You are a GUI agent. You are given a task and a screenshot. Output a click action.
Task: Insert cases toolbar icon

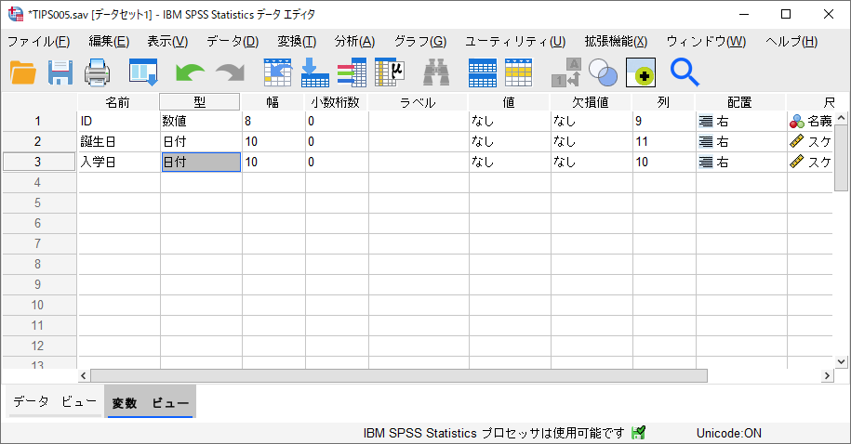point(483,72)
